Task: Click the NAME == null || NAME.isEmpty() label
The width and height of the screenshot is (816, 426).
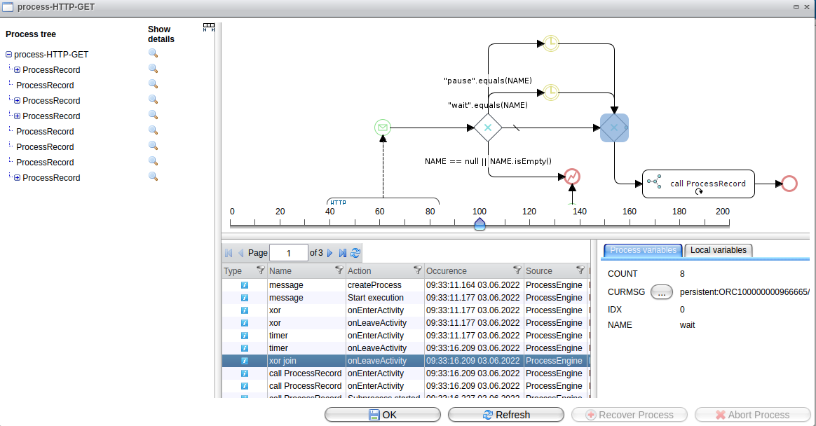Action: coord(488,161)
